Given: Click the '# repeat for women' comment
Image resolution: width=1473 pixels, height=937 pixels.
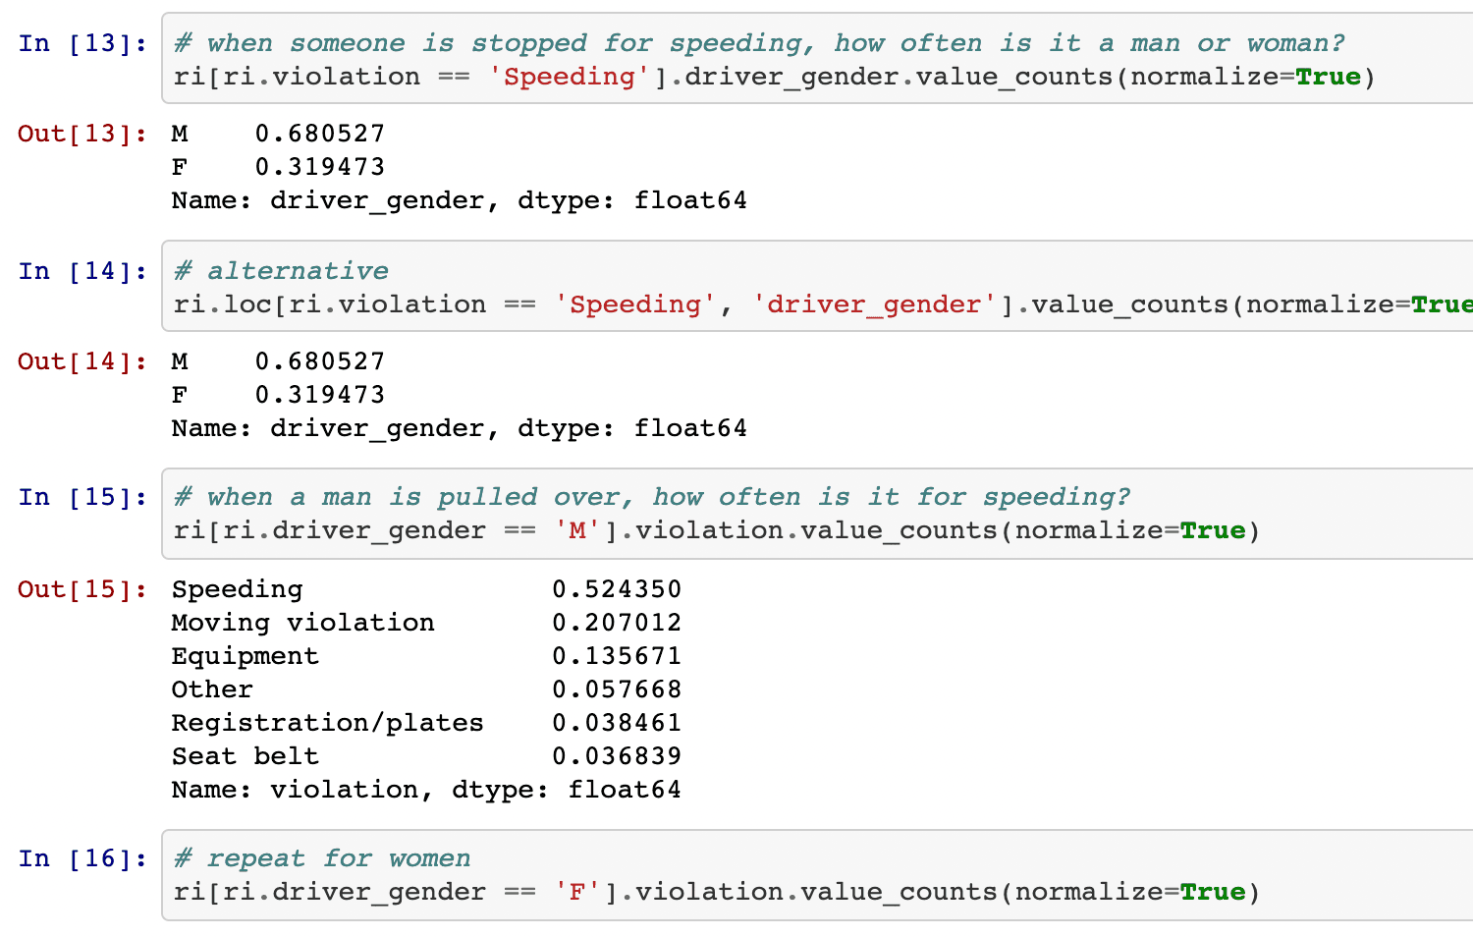Looking at the screenshot, I should 322,858.
